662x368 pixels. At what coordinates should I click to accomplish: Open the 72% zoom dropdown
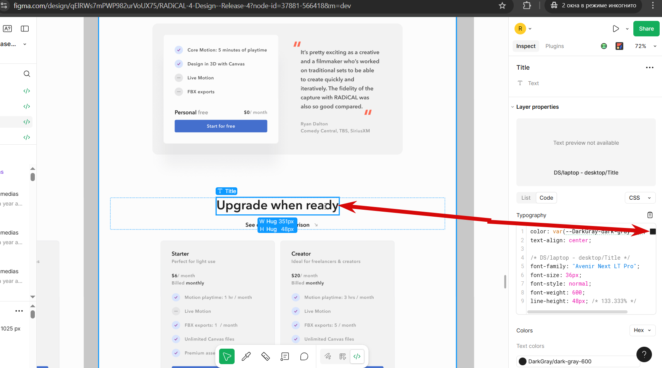click(645, 46)
